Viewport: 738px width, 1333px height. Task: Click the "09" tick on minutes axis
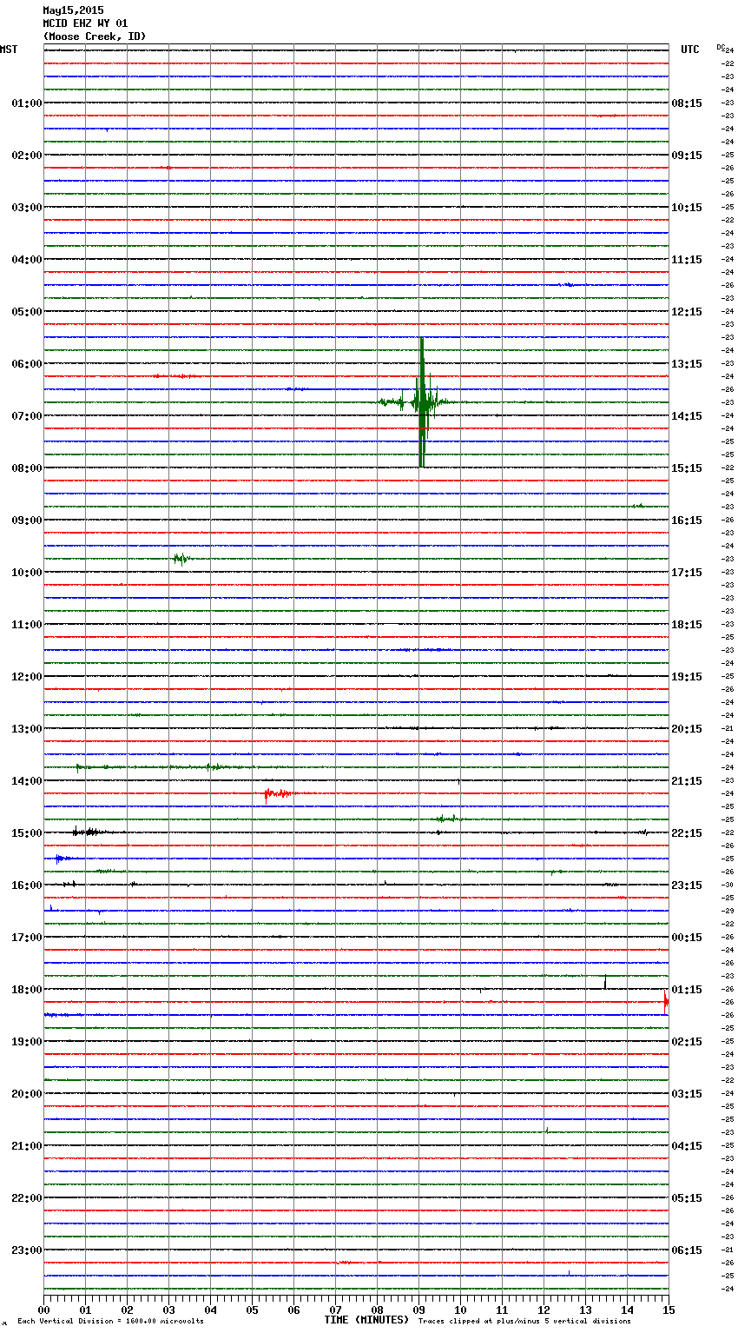coord(418,1310)
